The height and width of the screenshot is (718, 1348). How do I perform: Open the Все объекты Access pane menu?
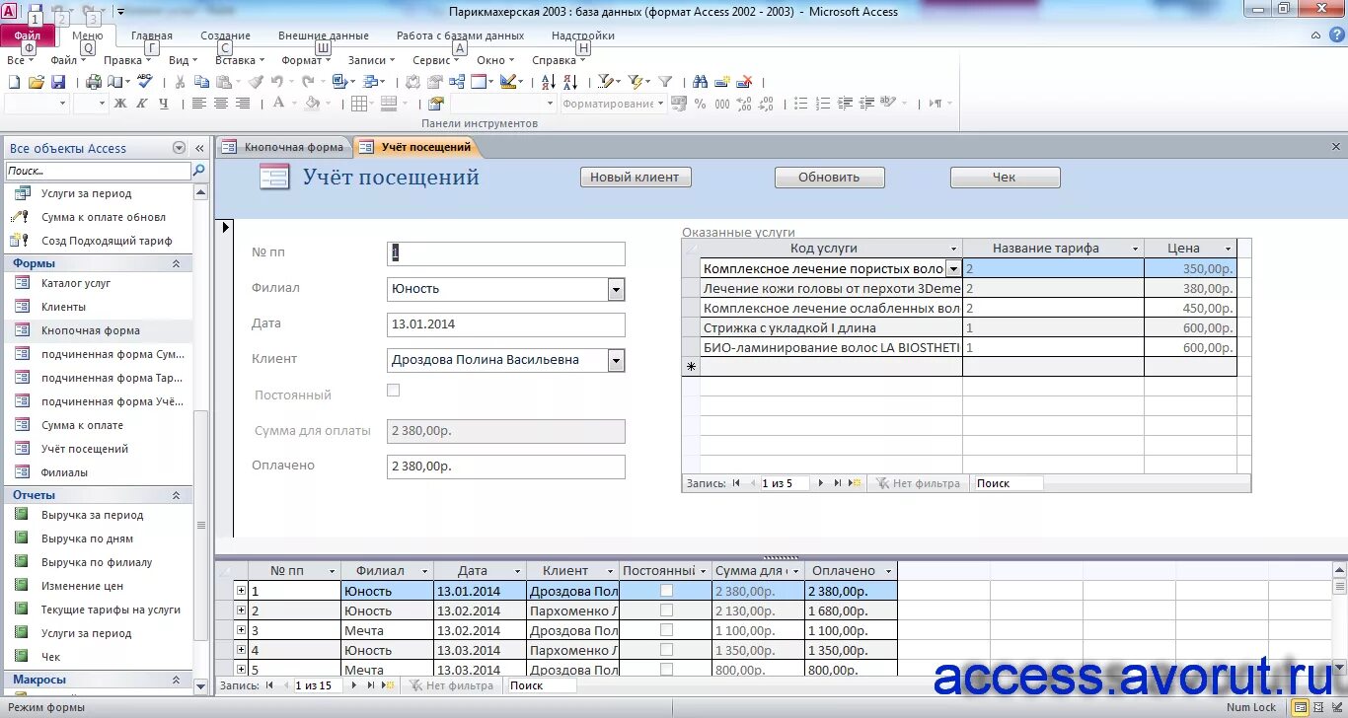click(179, 148)
